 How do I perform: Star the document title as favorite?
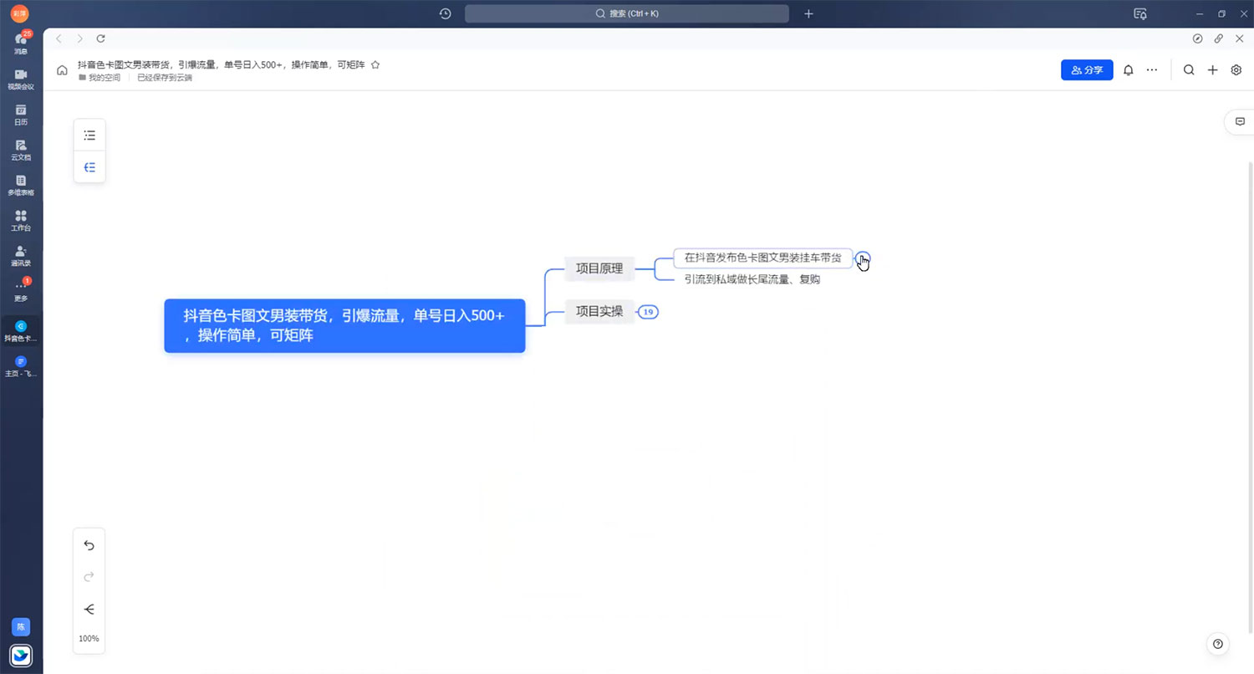point(375,64)
